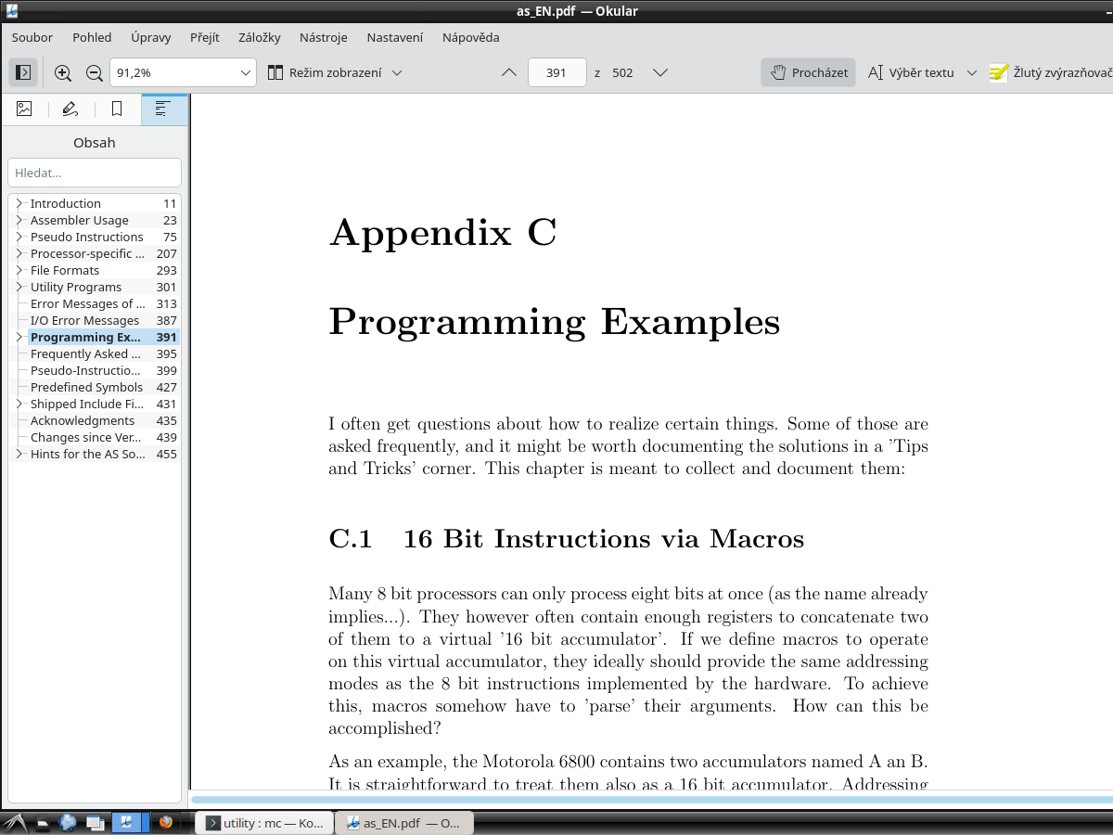1113x835 pixels.
Task: Choose the Žlutý zvýrazňovač highlighter tool
Action: pyautogui.click(x=1050, y=72)
